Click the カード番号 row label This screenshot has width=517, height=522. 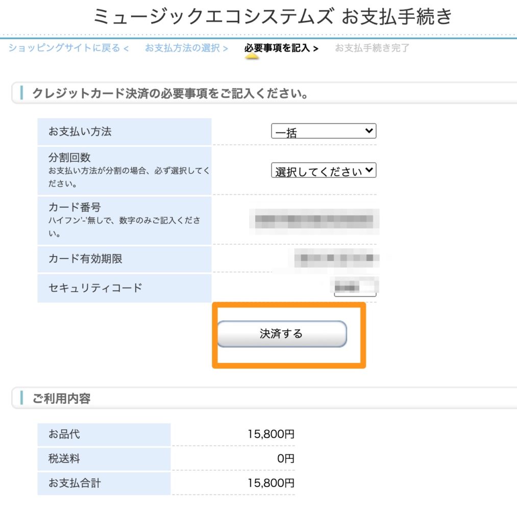click(75, 207)
